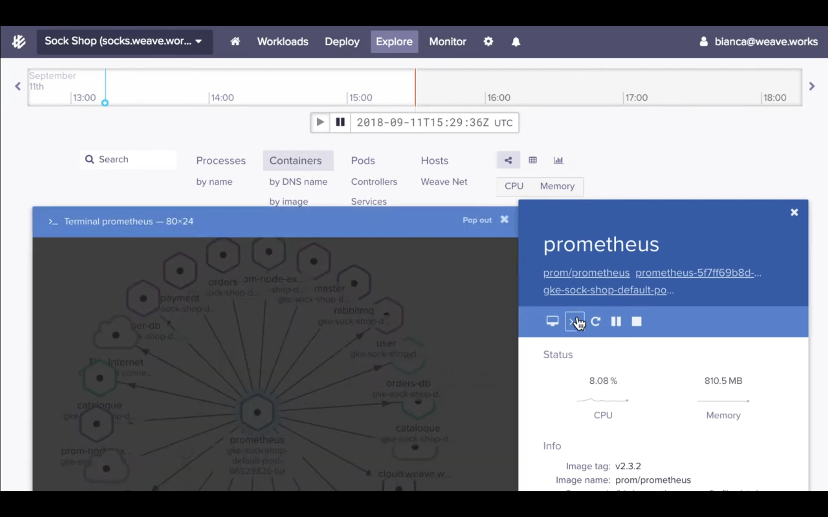Screen dimensions: 828x517
Task: Open settings gear in top navigation
Action: 488,41
